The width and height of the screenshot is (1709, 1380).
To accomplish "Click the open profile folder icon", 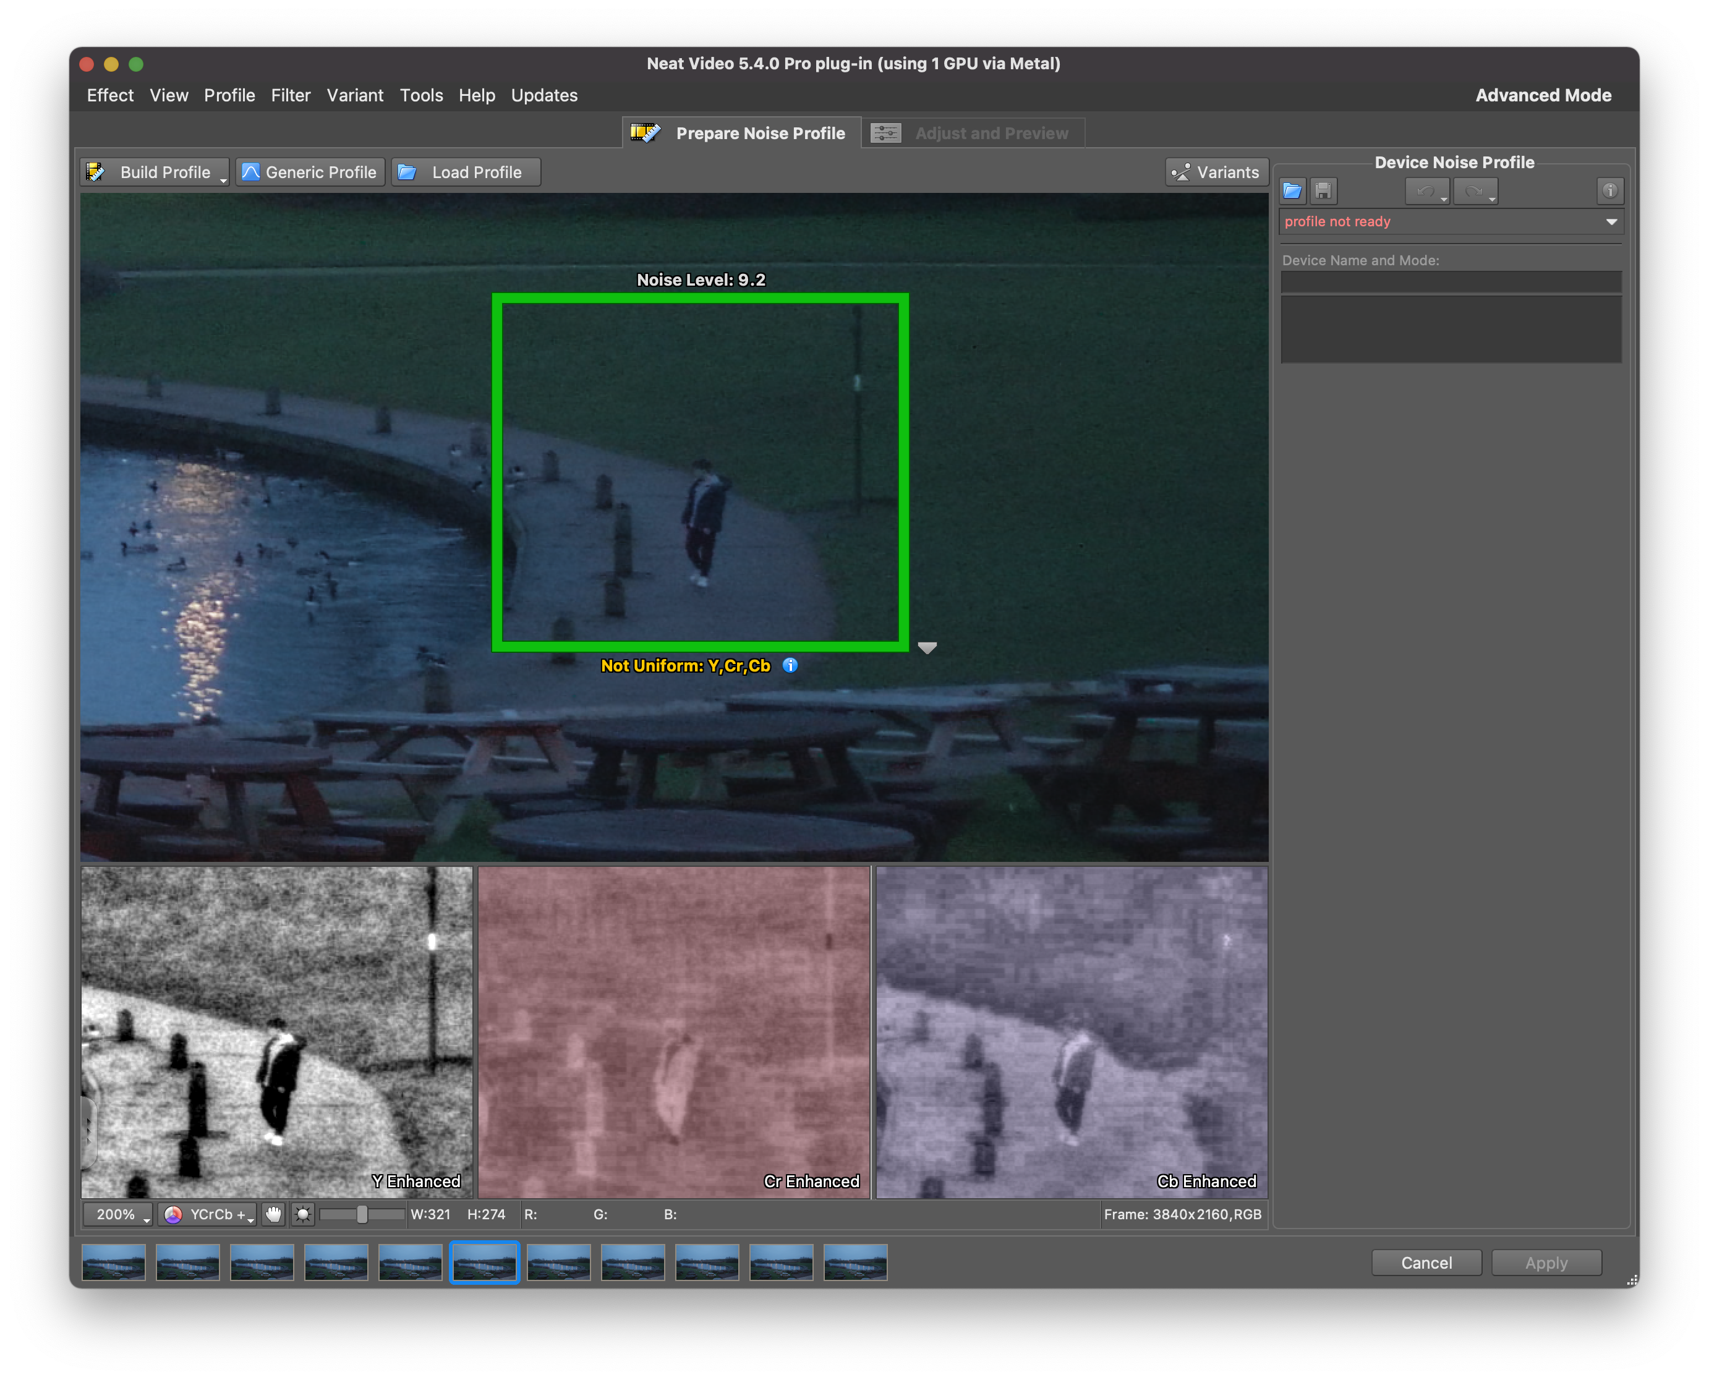I will coord(1292,191).
